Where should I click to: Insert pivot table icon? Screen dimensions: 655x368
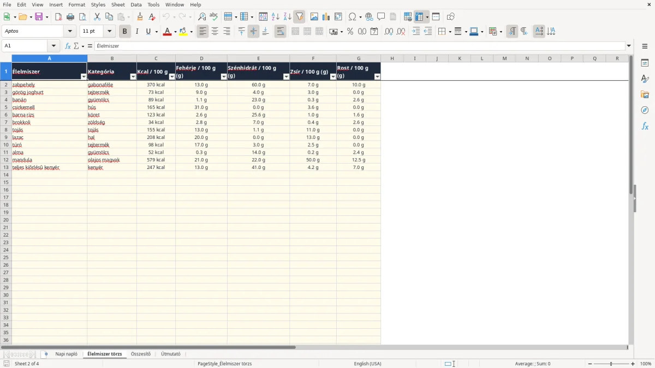(x=338, y=17)
